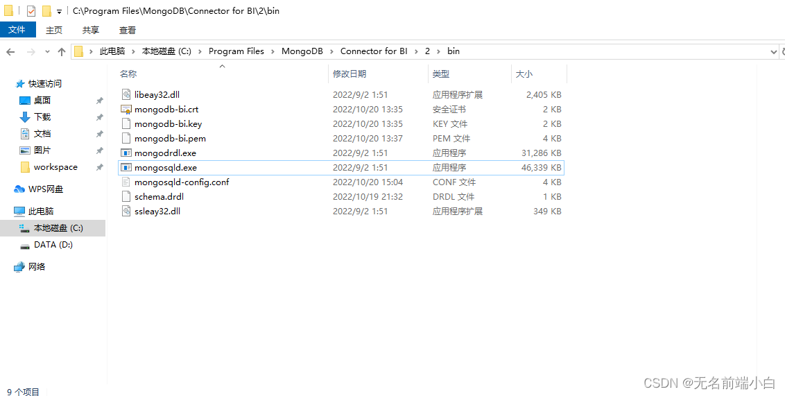Click the Local Disk (C:) drive icon
The image size is (785, 396).
(24, 227)
